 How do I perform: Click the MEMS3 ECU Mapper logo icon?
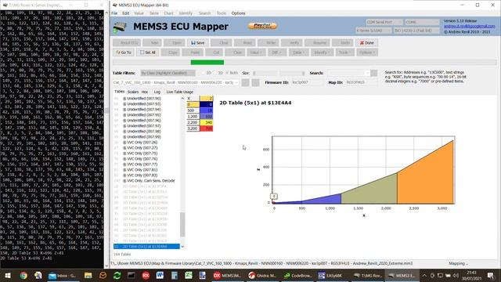[120, 27]
